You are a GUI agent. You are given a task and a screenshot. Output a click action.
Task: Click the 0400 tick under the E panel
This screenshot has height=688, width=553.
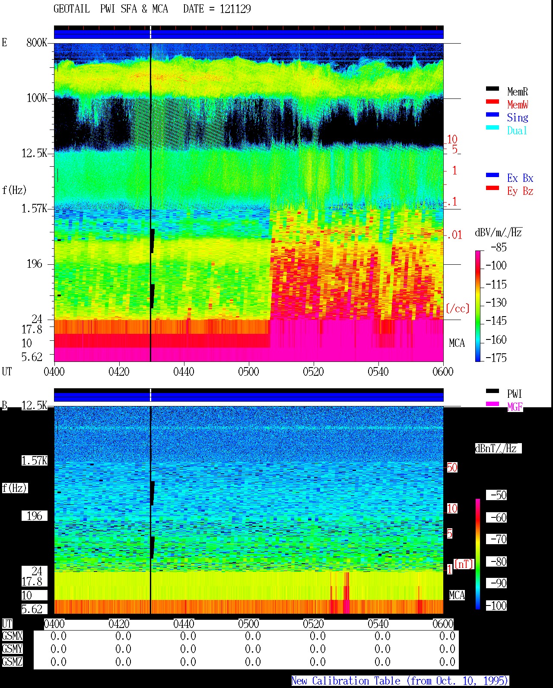(54, 371)
